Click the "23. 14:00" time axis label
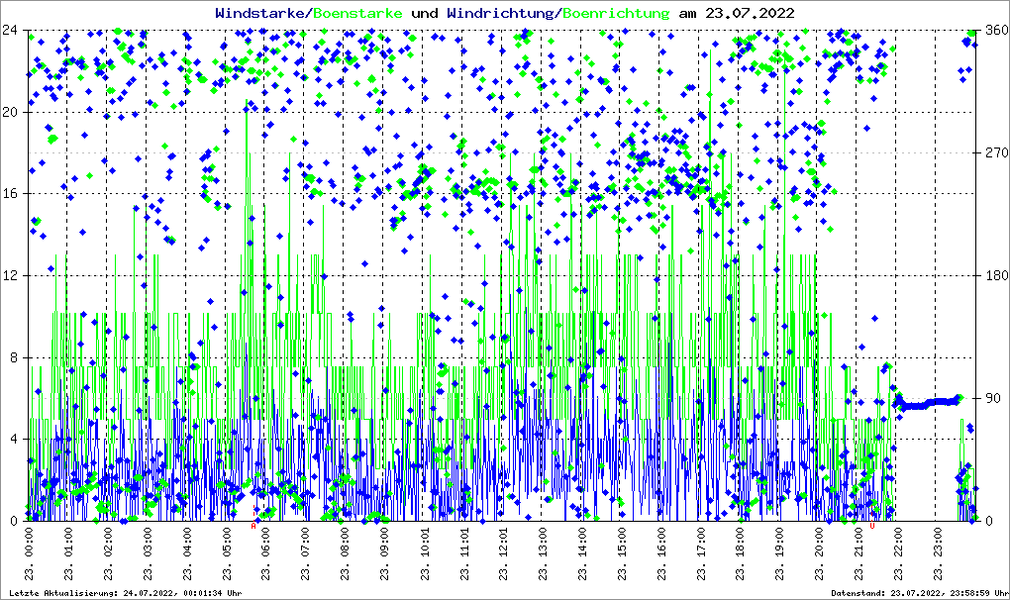Screen dimensions: 1010x600 [582, 553]
